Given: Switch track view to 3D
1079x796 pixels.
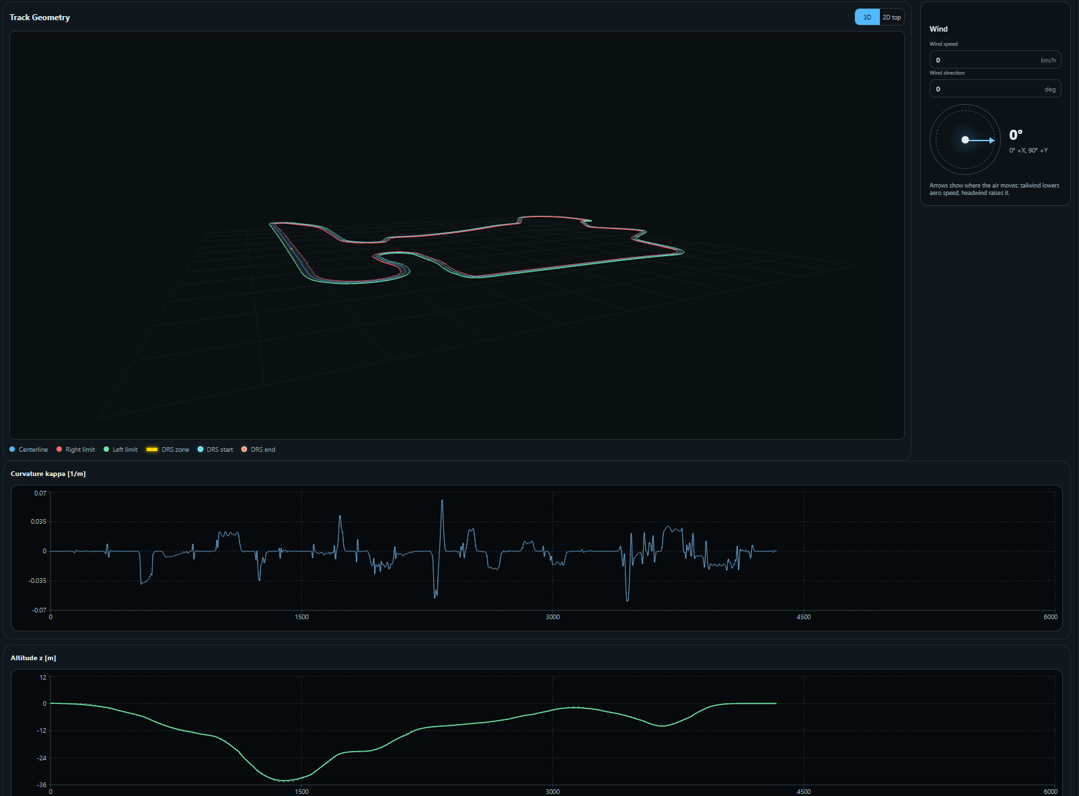Looking at the screenshot, I should pos(867,17).
